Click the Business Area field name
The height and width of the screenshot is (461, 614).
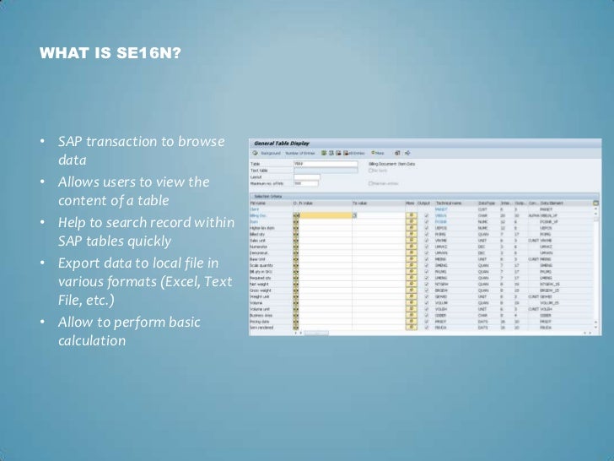point(261,316)
